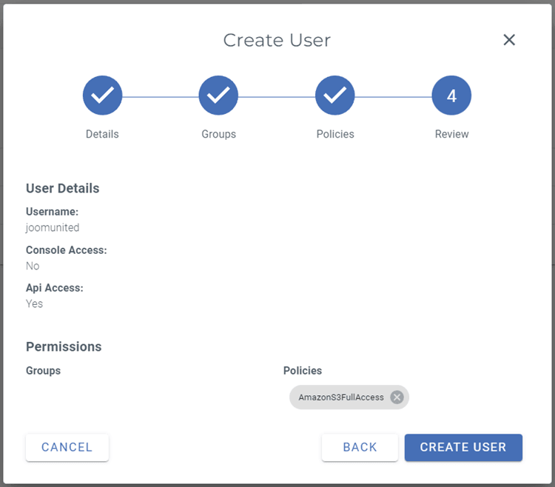Select the Review step label
Screen dimensions: 555x487
click(x=451, y=134)
